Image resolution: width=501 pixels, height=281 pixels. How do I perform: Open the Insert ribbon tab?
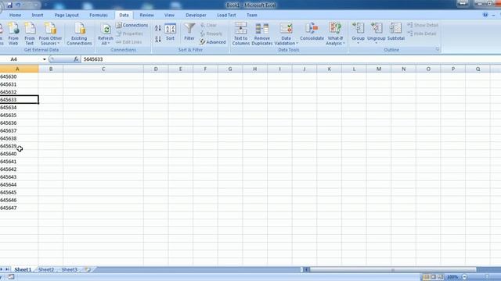coord(38,15)
